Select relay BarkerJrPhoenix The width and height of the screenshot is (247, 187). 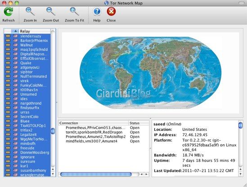(x=34, y=40)
